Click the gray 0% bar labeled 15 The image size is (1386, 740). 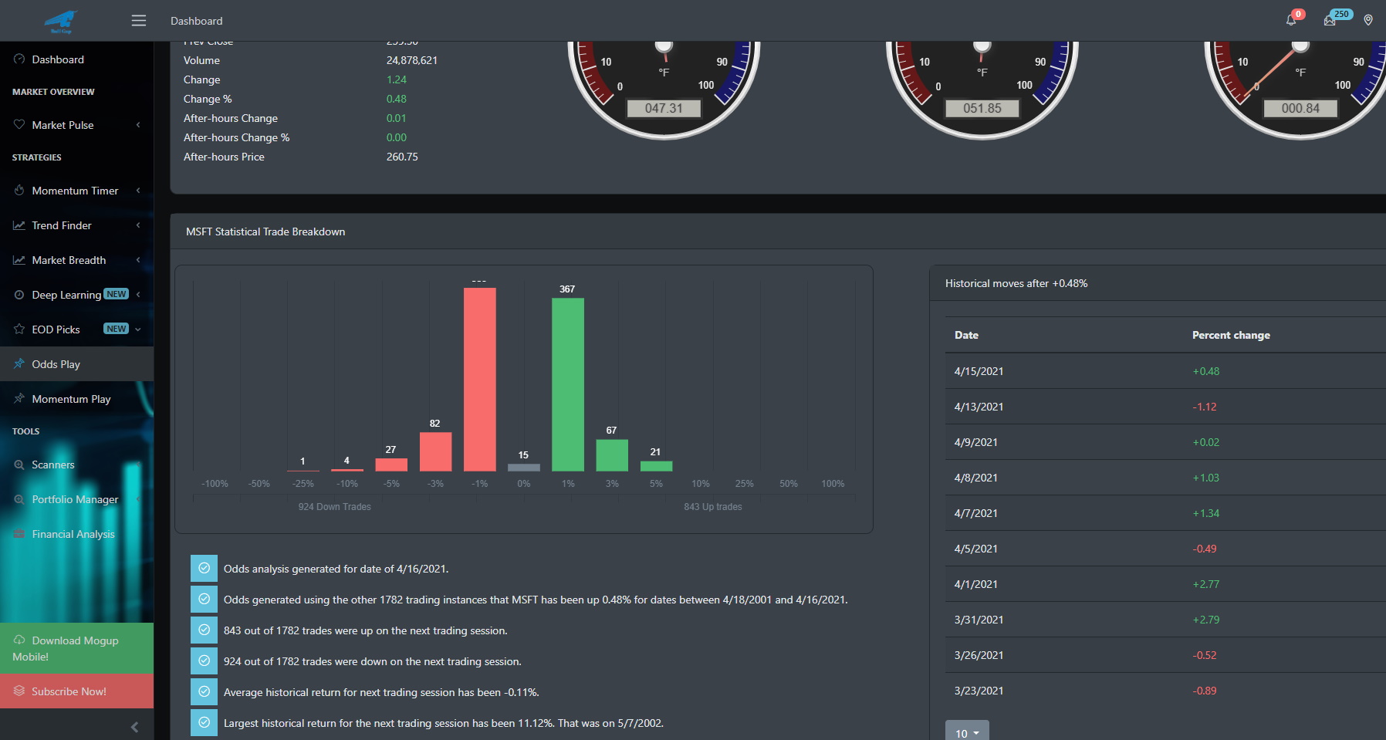click(x=524, y=467)
